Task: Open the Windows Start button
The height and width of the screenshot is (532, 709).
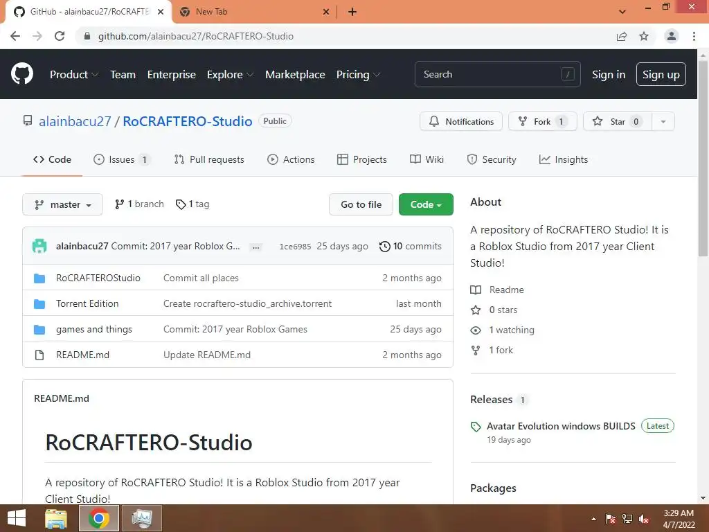Action: click(17, 518)
